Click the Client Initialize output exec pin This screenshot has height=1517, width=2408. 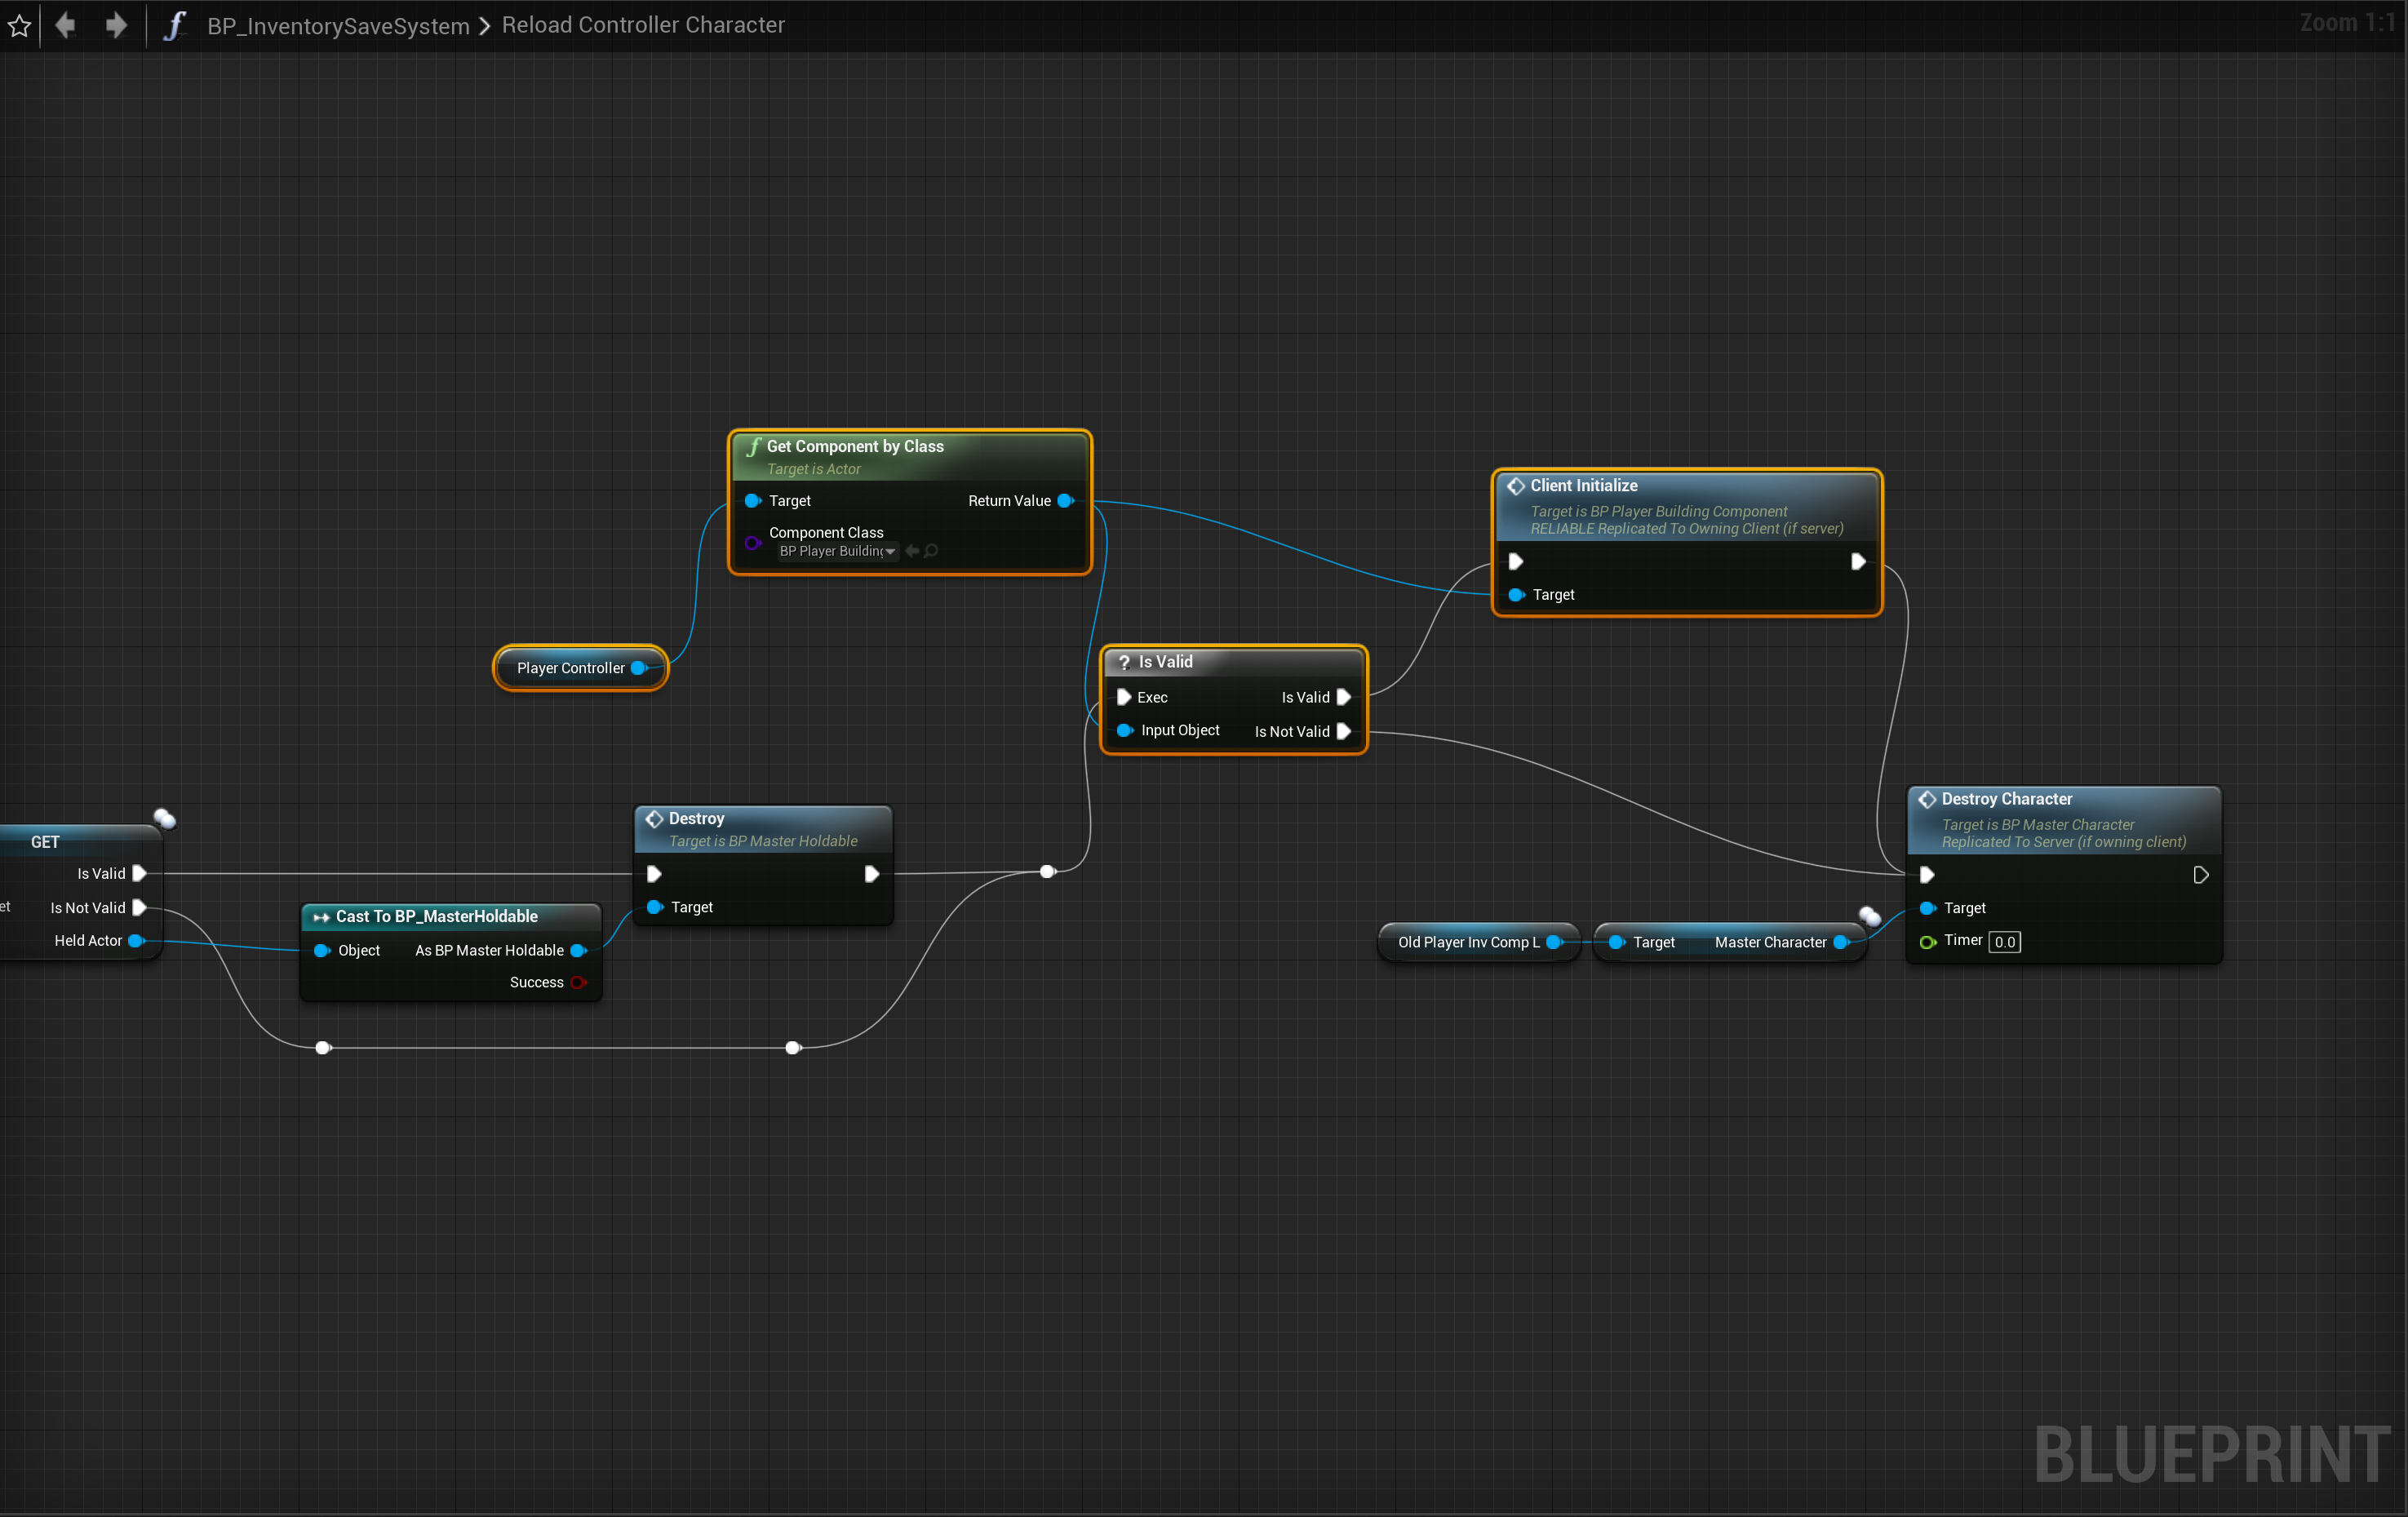tap(1858, 562)
